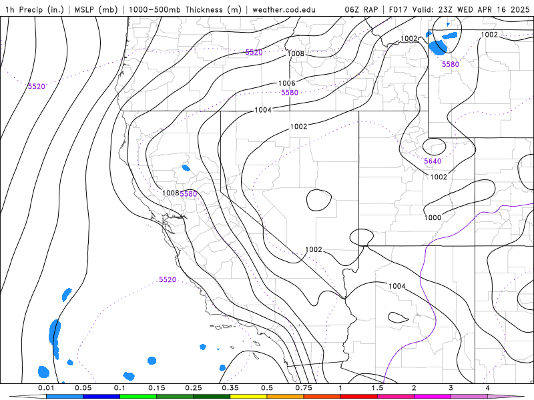Screen dimensions: 534x400
Task: Click the light blue 0.01–0.05 precip swatch
Action: tap(65, 397)
